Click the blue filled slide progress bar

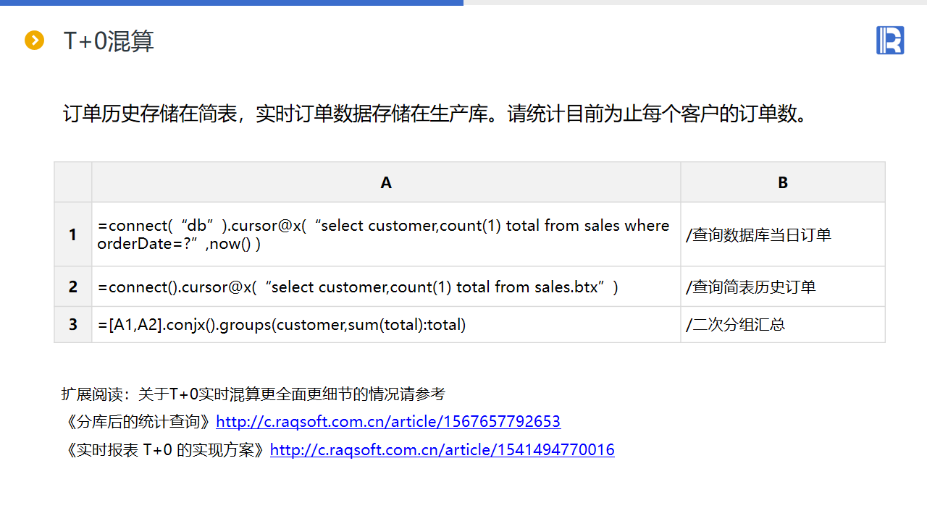tap(232, 3)
